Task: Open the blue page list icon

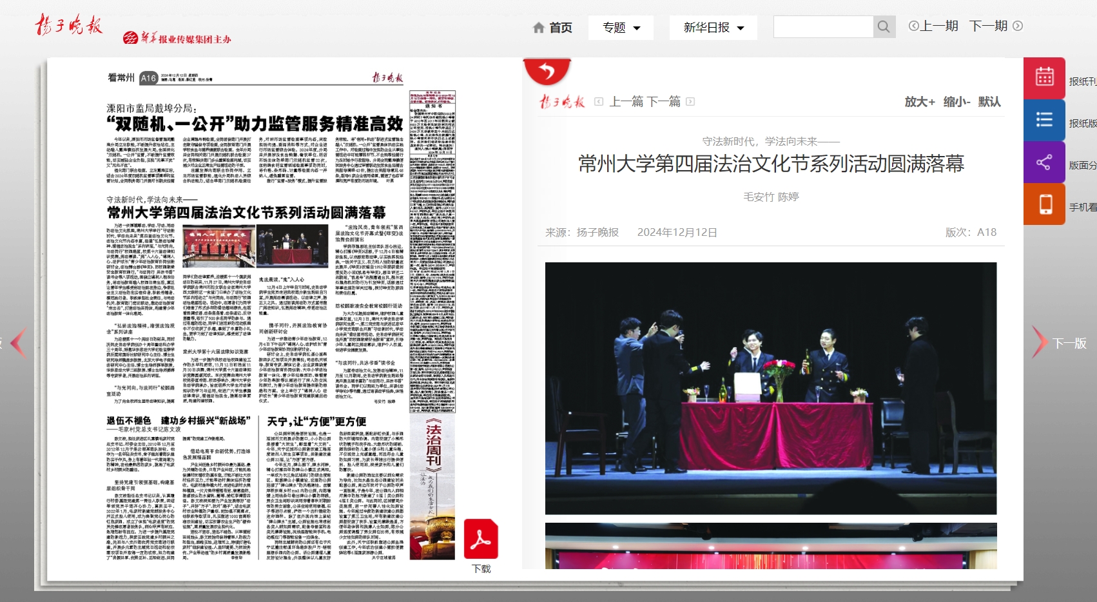Action: click(x=1044, y=121)
